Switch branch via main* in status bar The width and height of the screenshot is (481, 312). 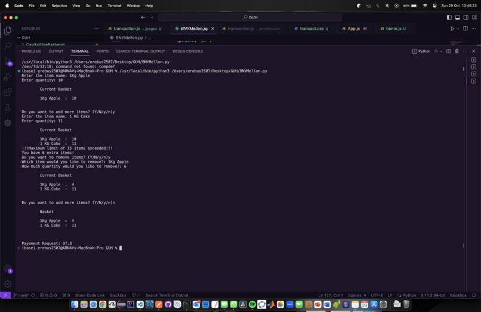pyautogui.click(x=21, y=295)
